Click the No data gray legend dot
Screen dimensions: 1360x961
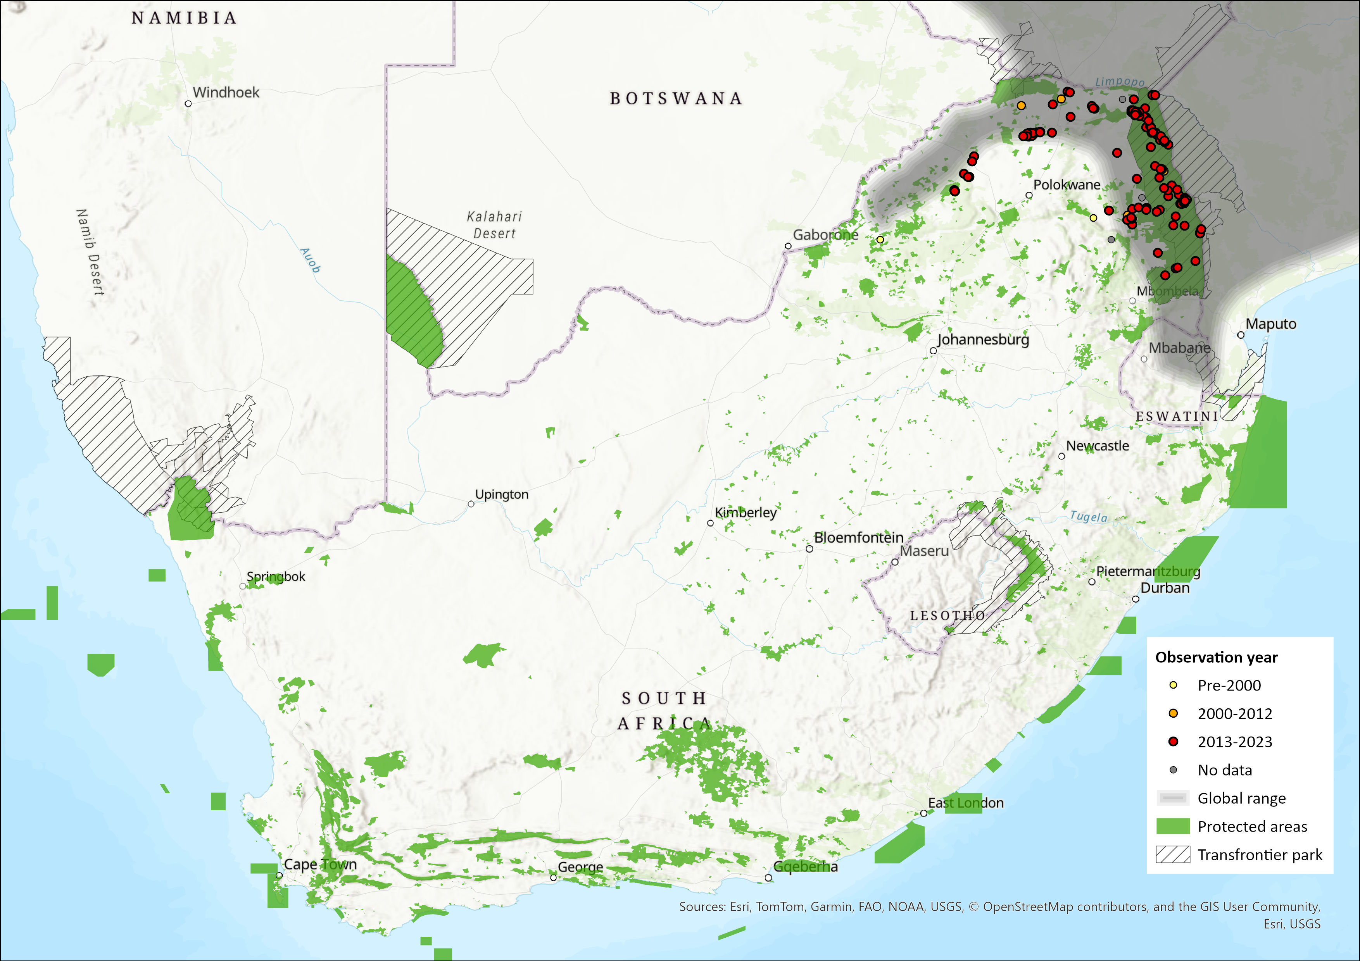pos(1173,770)
